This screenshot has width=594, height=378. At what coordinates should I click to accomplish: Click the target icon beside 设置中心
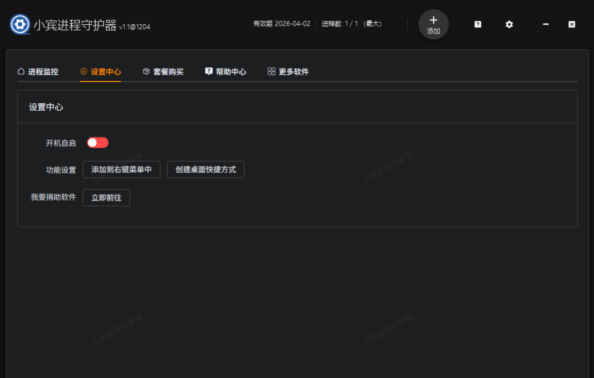82,71
